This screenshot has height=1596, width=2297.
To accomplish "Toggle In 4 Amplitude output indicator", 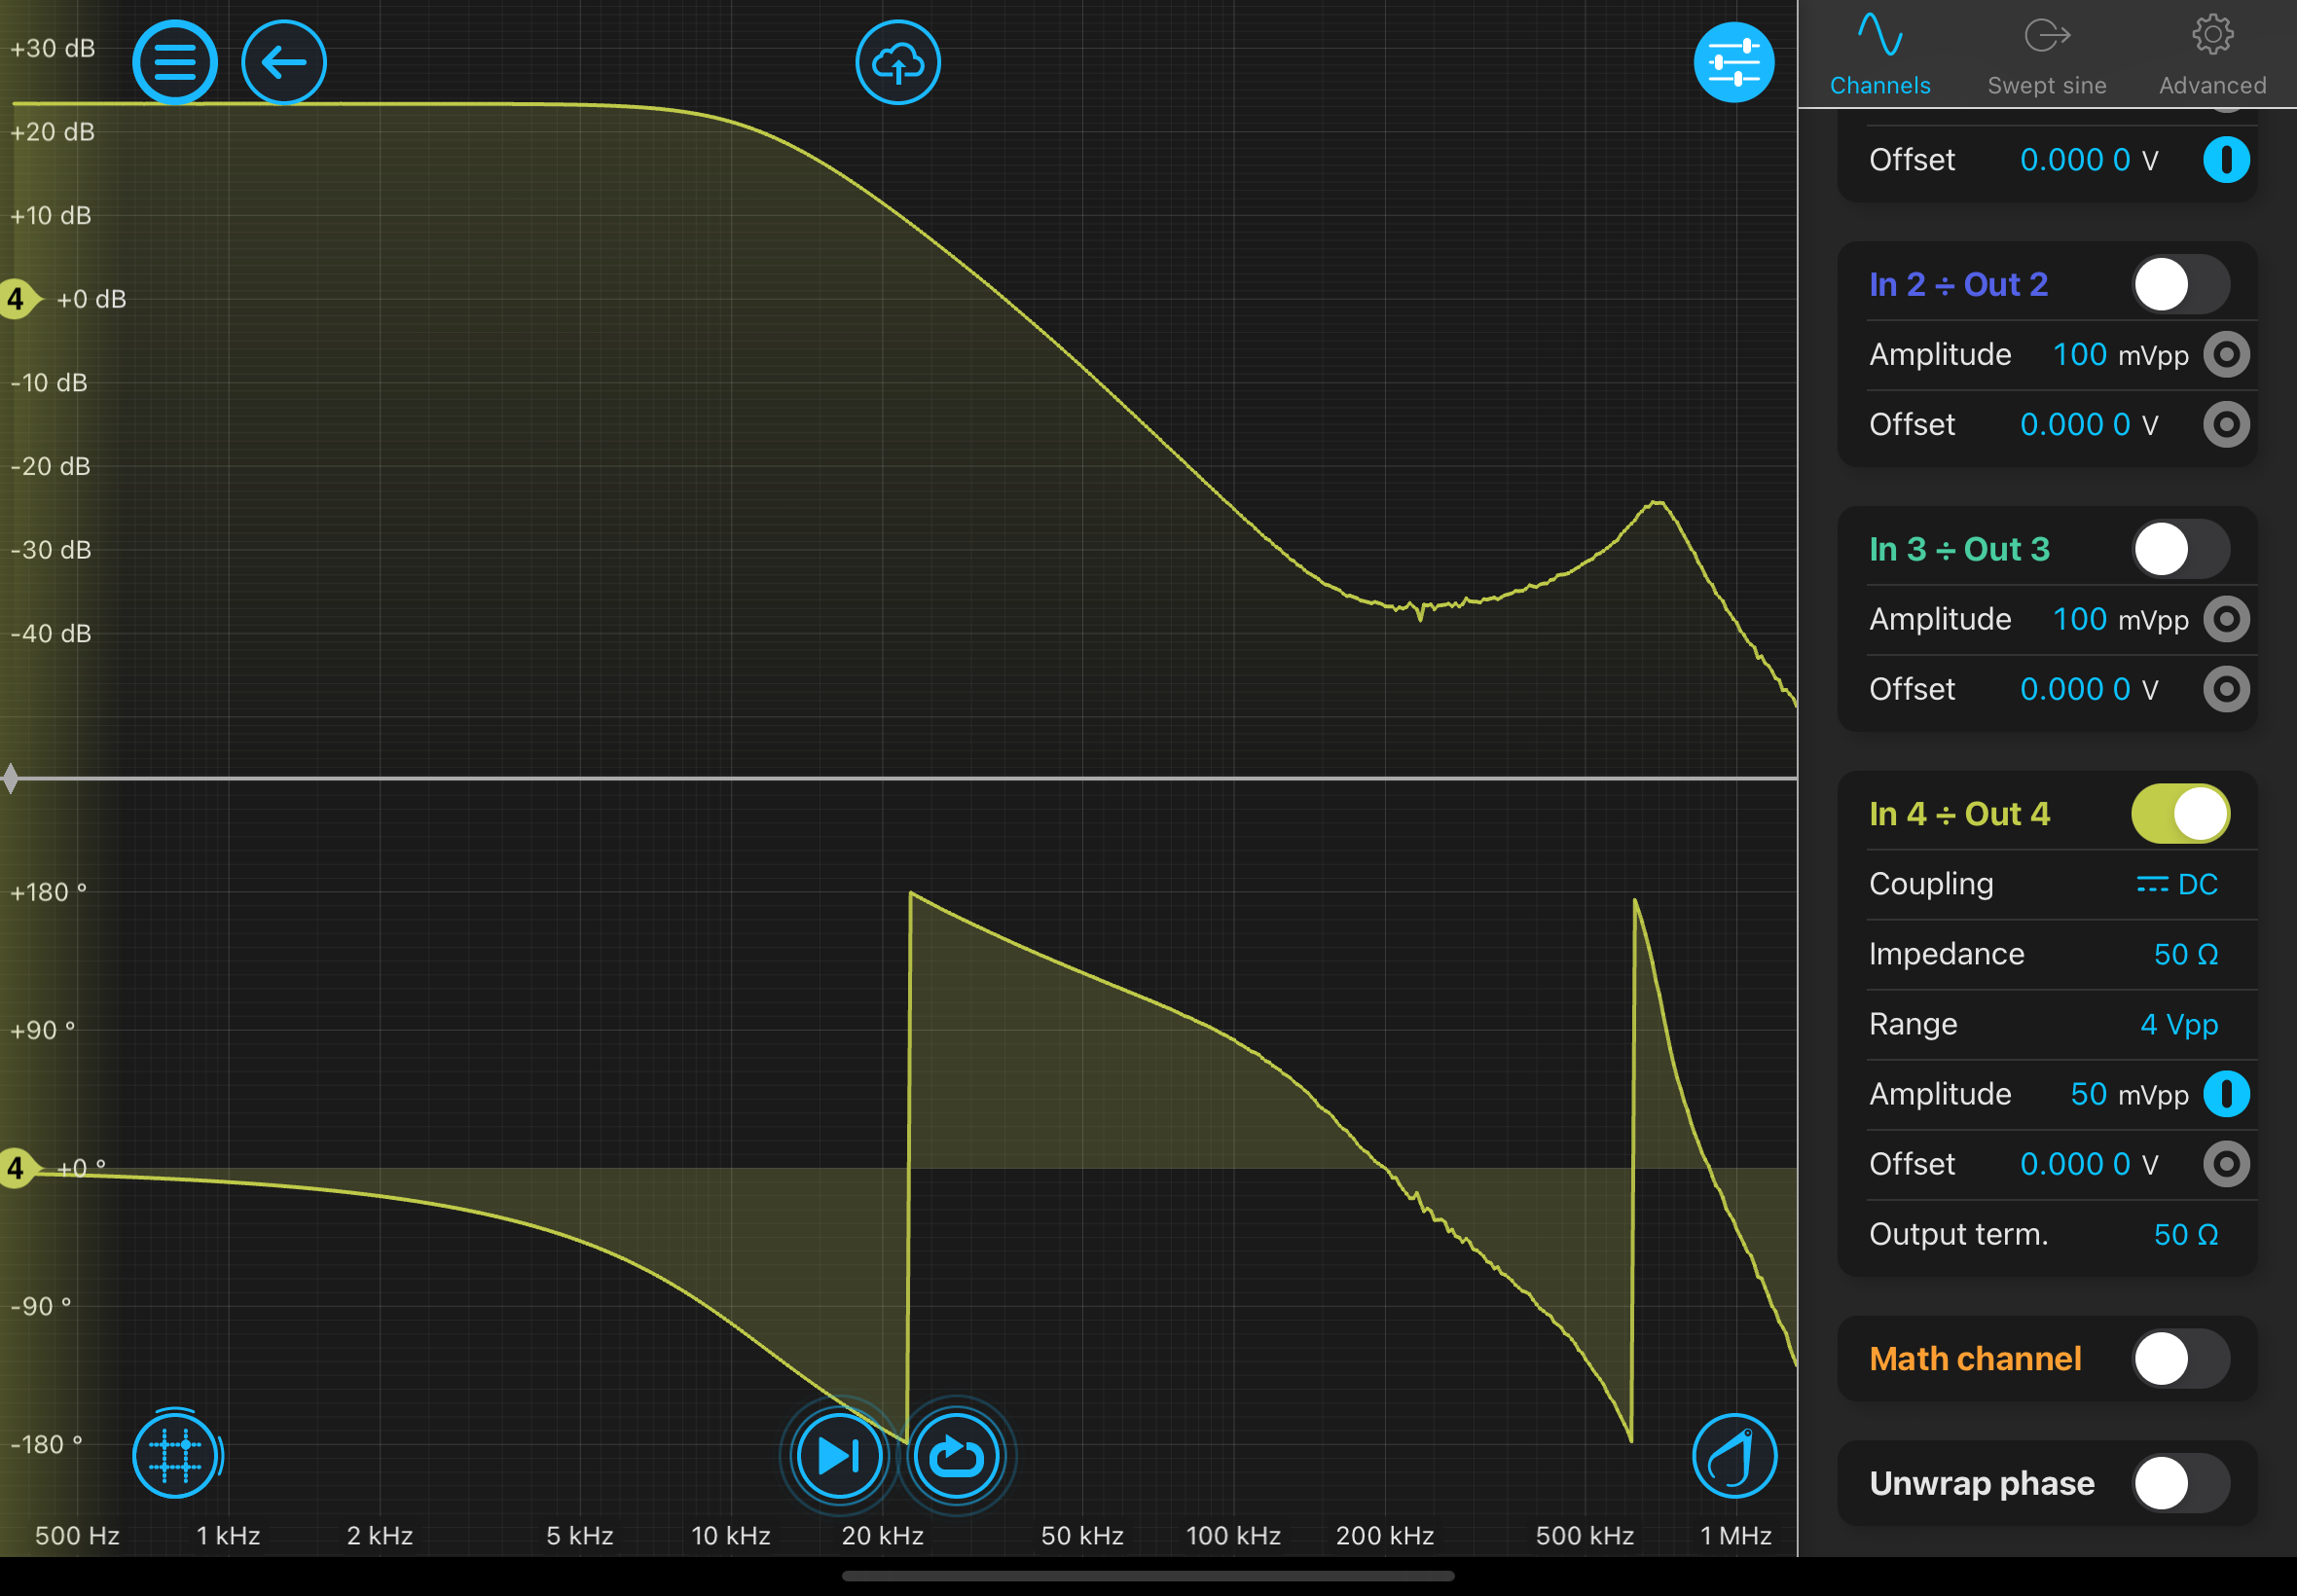I will pyautogui.click(x=2226, y=1094).
